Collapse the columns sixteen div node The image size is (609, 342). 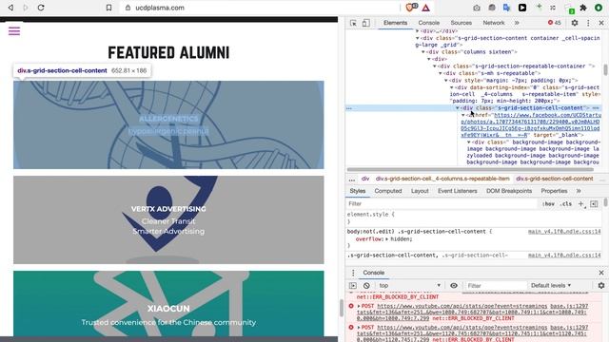[423, 51]
